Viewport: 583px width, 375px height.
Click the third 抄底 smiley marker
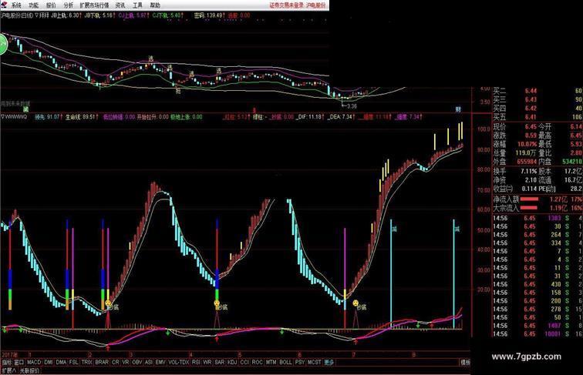tap(356, 303)
